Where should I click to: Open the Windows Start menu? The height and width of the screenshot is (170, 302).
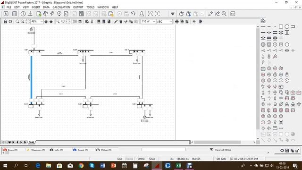(x=5, y=165)
